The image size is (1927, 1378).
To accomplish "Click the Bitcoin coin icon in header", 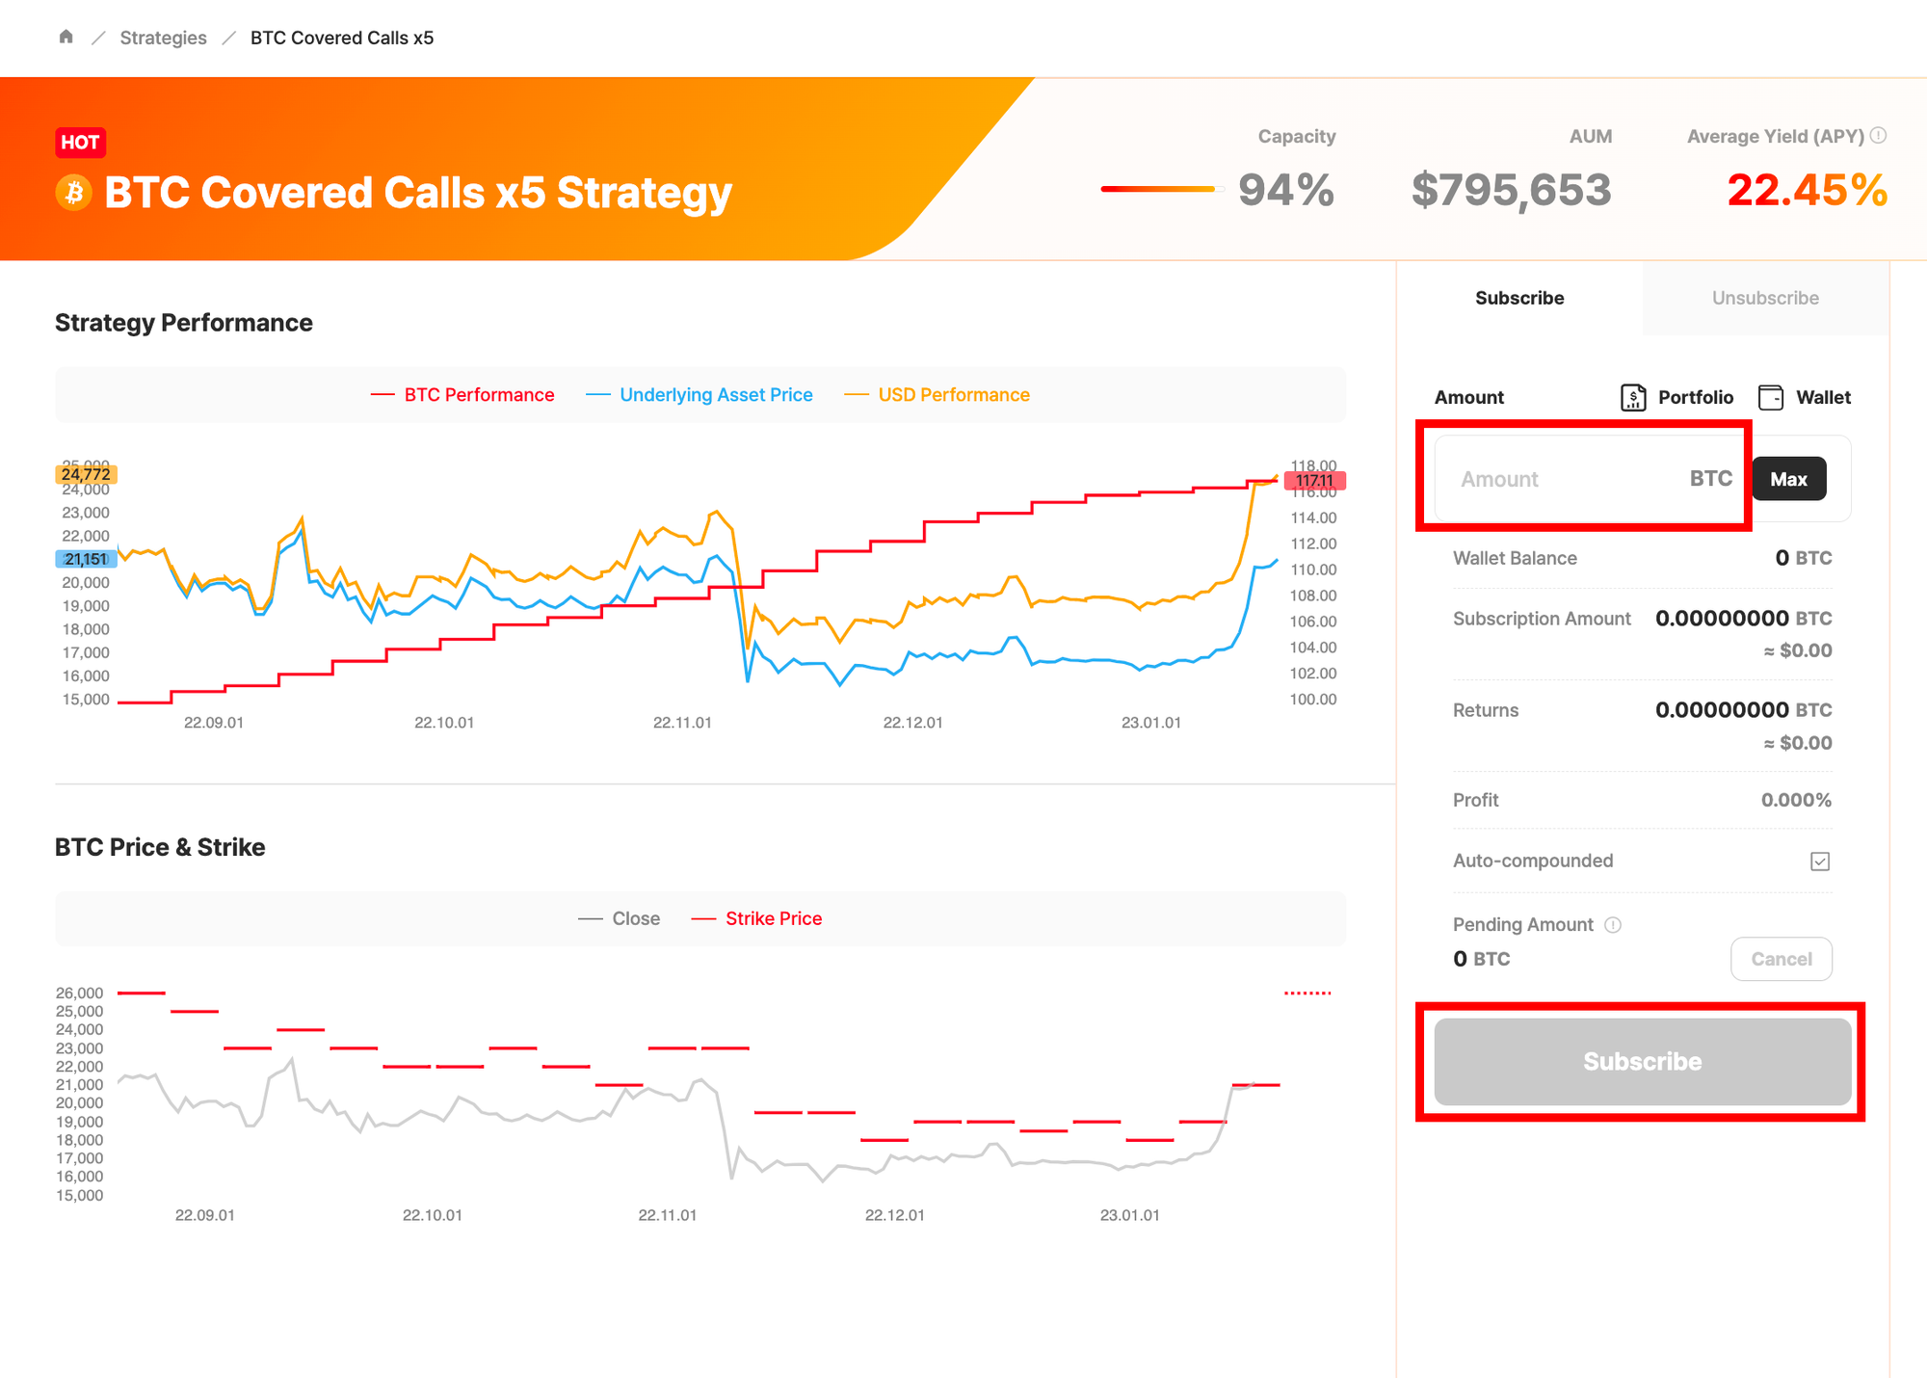I will [74, 192].
